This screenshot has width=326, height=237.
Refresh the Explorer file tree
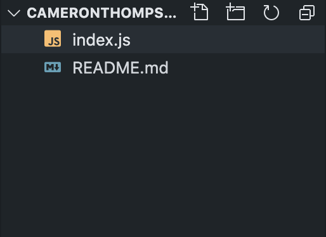[x=271, y=13]
